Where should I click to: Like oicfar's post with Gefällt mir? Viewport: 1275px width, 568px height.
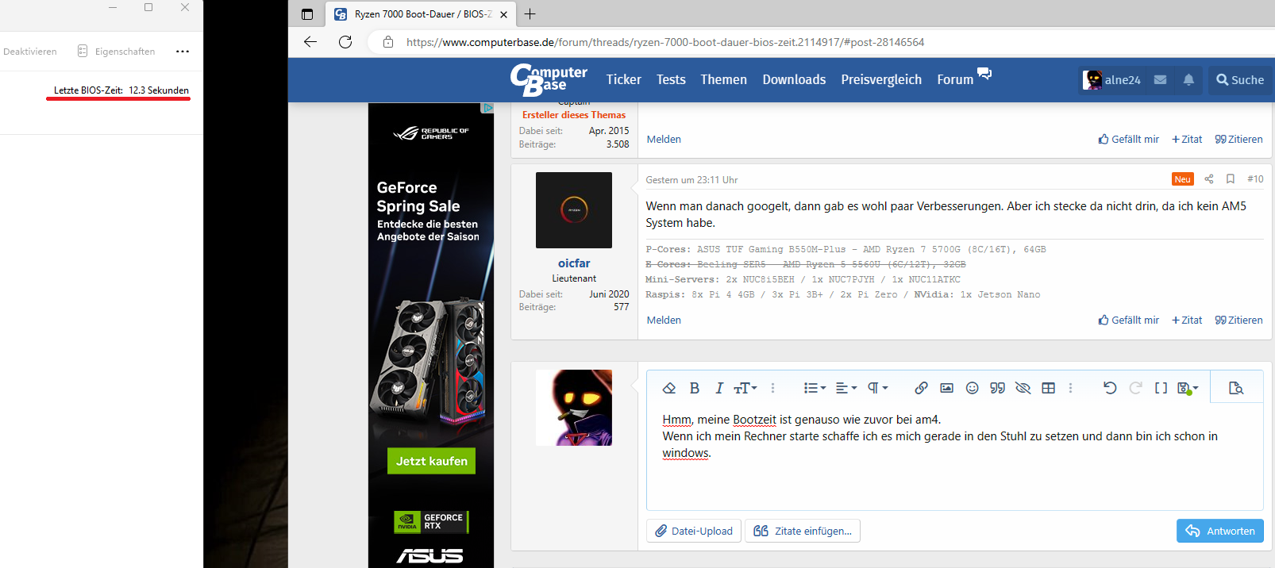(x=1128, y=320)
